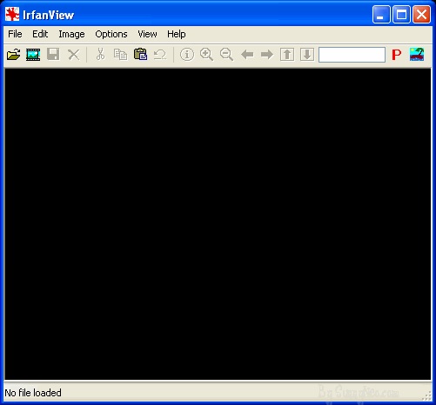The width and height of the screenshot is (436, 405).
Task: Click the previous page up arrow icon
Action: point(287,55)
